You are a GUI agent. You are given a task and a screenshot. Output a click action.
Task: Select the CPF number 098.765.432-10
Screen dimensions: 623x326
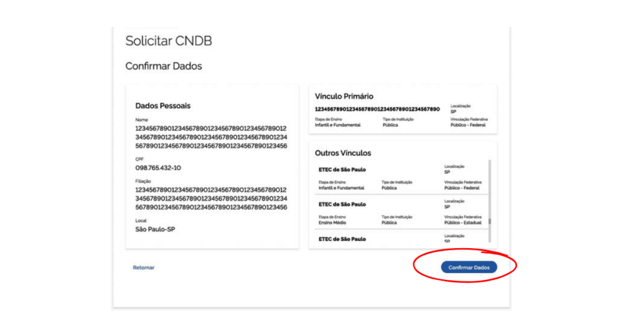pos(158,167)
